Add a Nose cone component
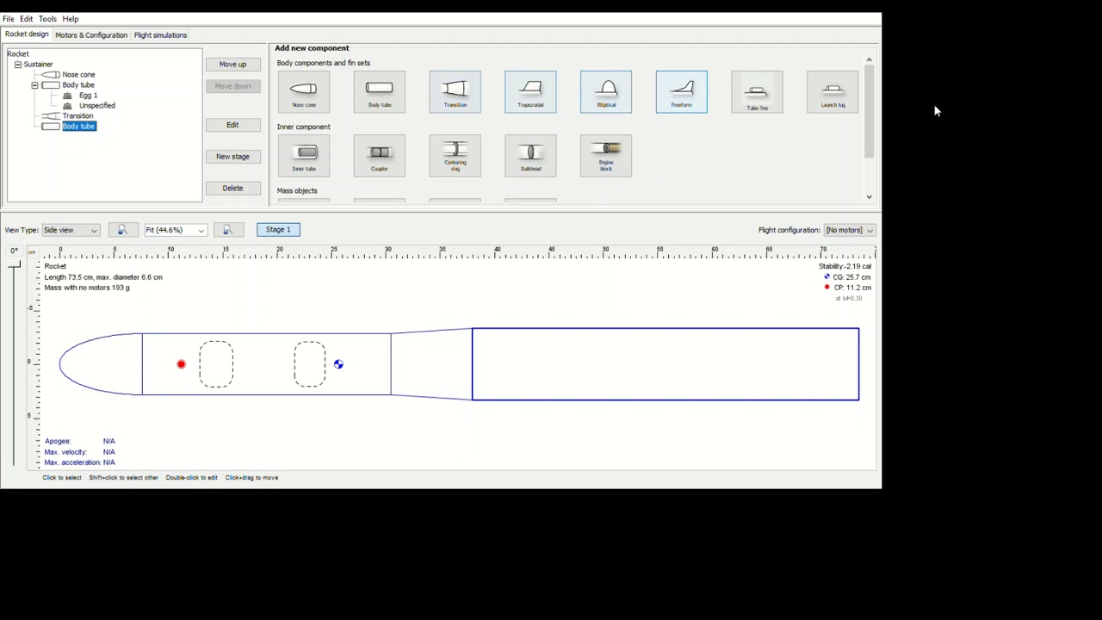This screenshot has width=1102, height=620. point(304,91)
